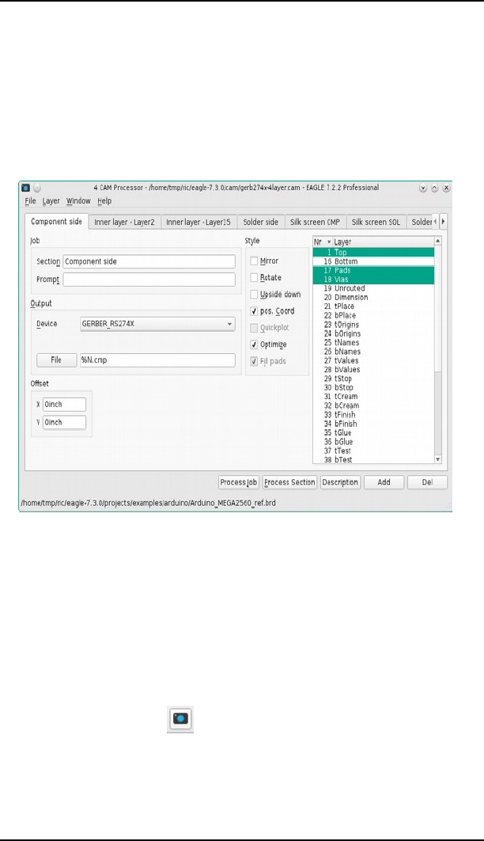Click the Add button
The width and height of the screenshot is (484, 841).
(x=384, y=482)
